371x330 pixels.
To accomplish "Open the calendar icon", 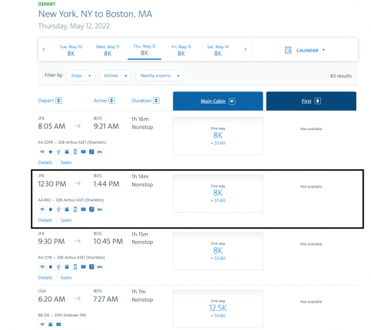I will pos(288,50).
